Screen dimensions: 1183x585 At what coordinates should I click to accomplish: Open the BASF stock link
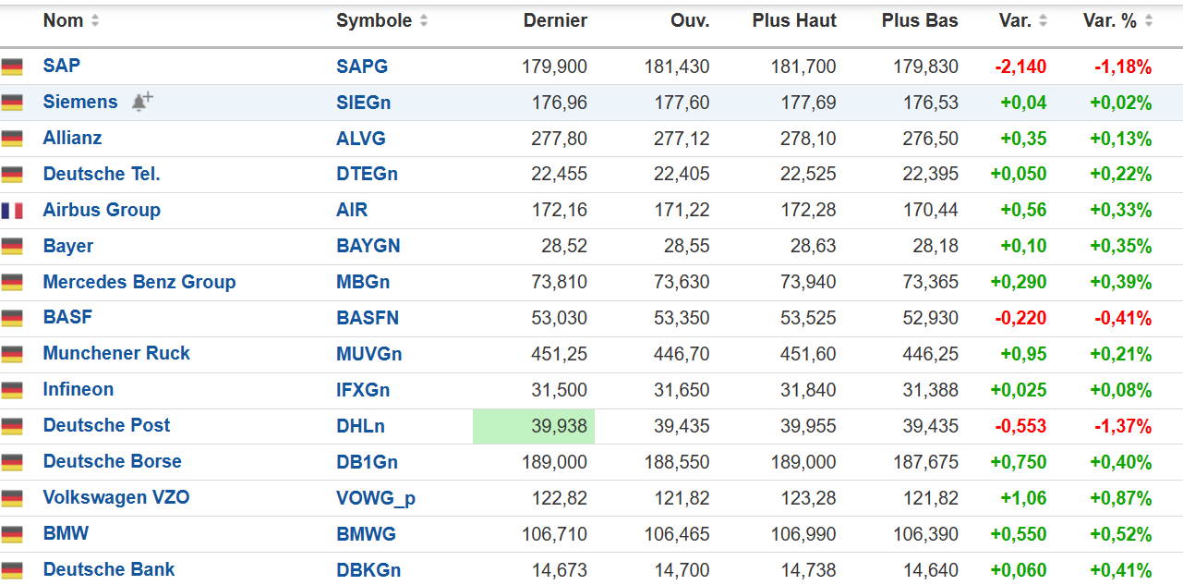pyautogui.click(x=68, y=317)
